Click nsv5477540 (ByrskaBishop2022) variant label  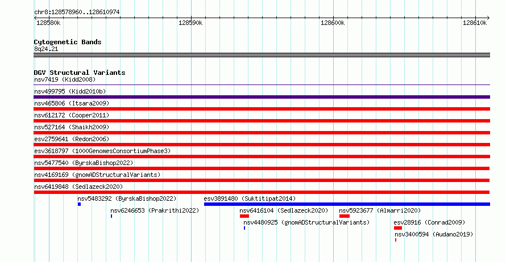[x=84, y=163]
